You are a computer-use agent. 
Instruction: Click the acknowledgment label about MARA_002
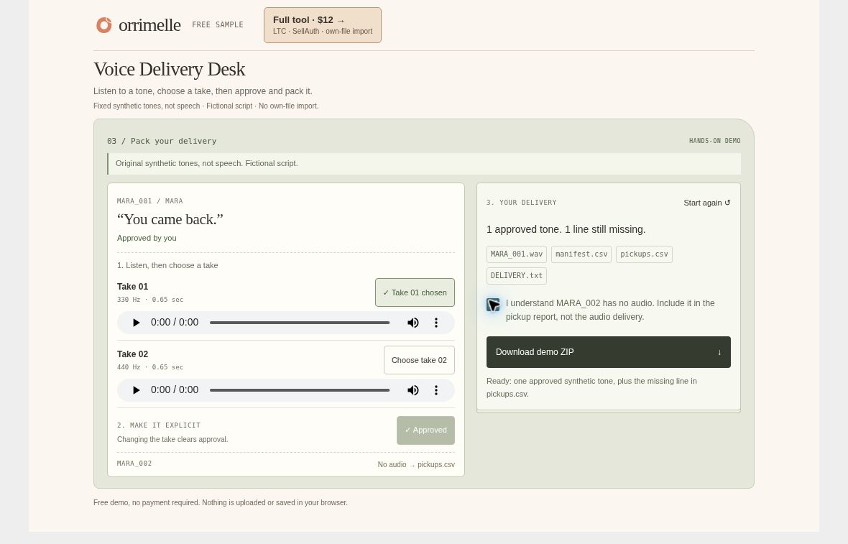coord(610,310)
